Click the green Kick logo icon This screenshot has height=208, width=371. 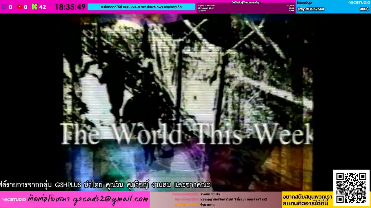pos(35,7)
